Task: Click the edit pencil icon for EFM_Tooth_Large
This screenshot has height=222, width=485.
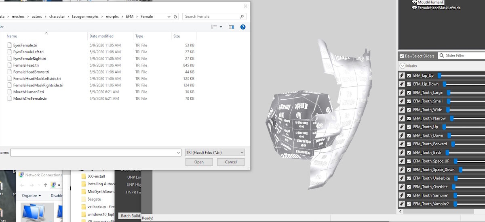Action: click(x=402, y=92)
